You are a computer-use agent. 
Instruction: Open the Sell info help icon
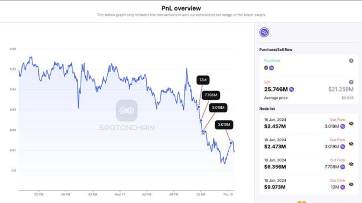(x=351, y=82)
